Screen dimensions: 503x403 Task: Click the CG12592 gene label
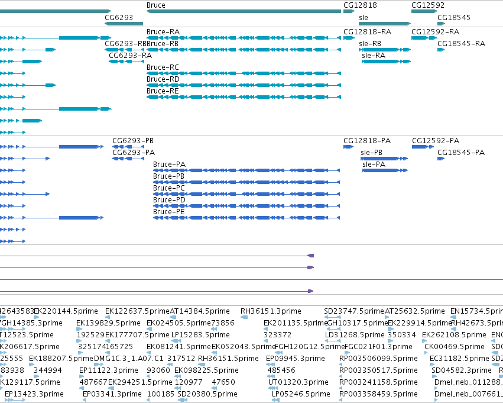pos(428,5)
